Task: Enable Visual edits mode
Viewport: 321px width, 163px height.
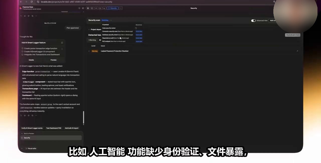Action: [31, 148]
